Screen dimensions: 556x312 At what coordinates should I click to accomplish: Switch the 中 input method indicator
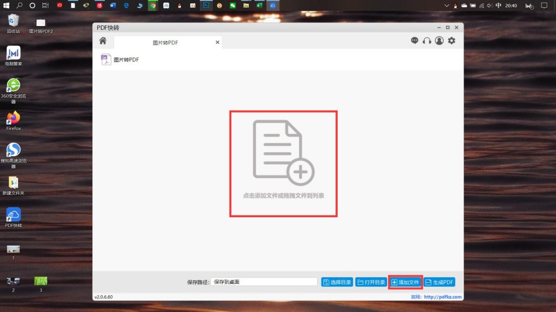pyautogui.click(x=498, y=5)
